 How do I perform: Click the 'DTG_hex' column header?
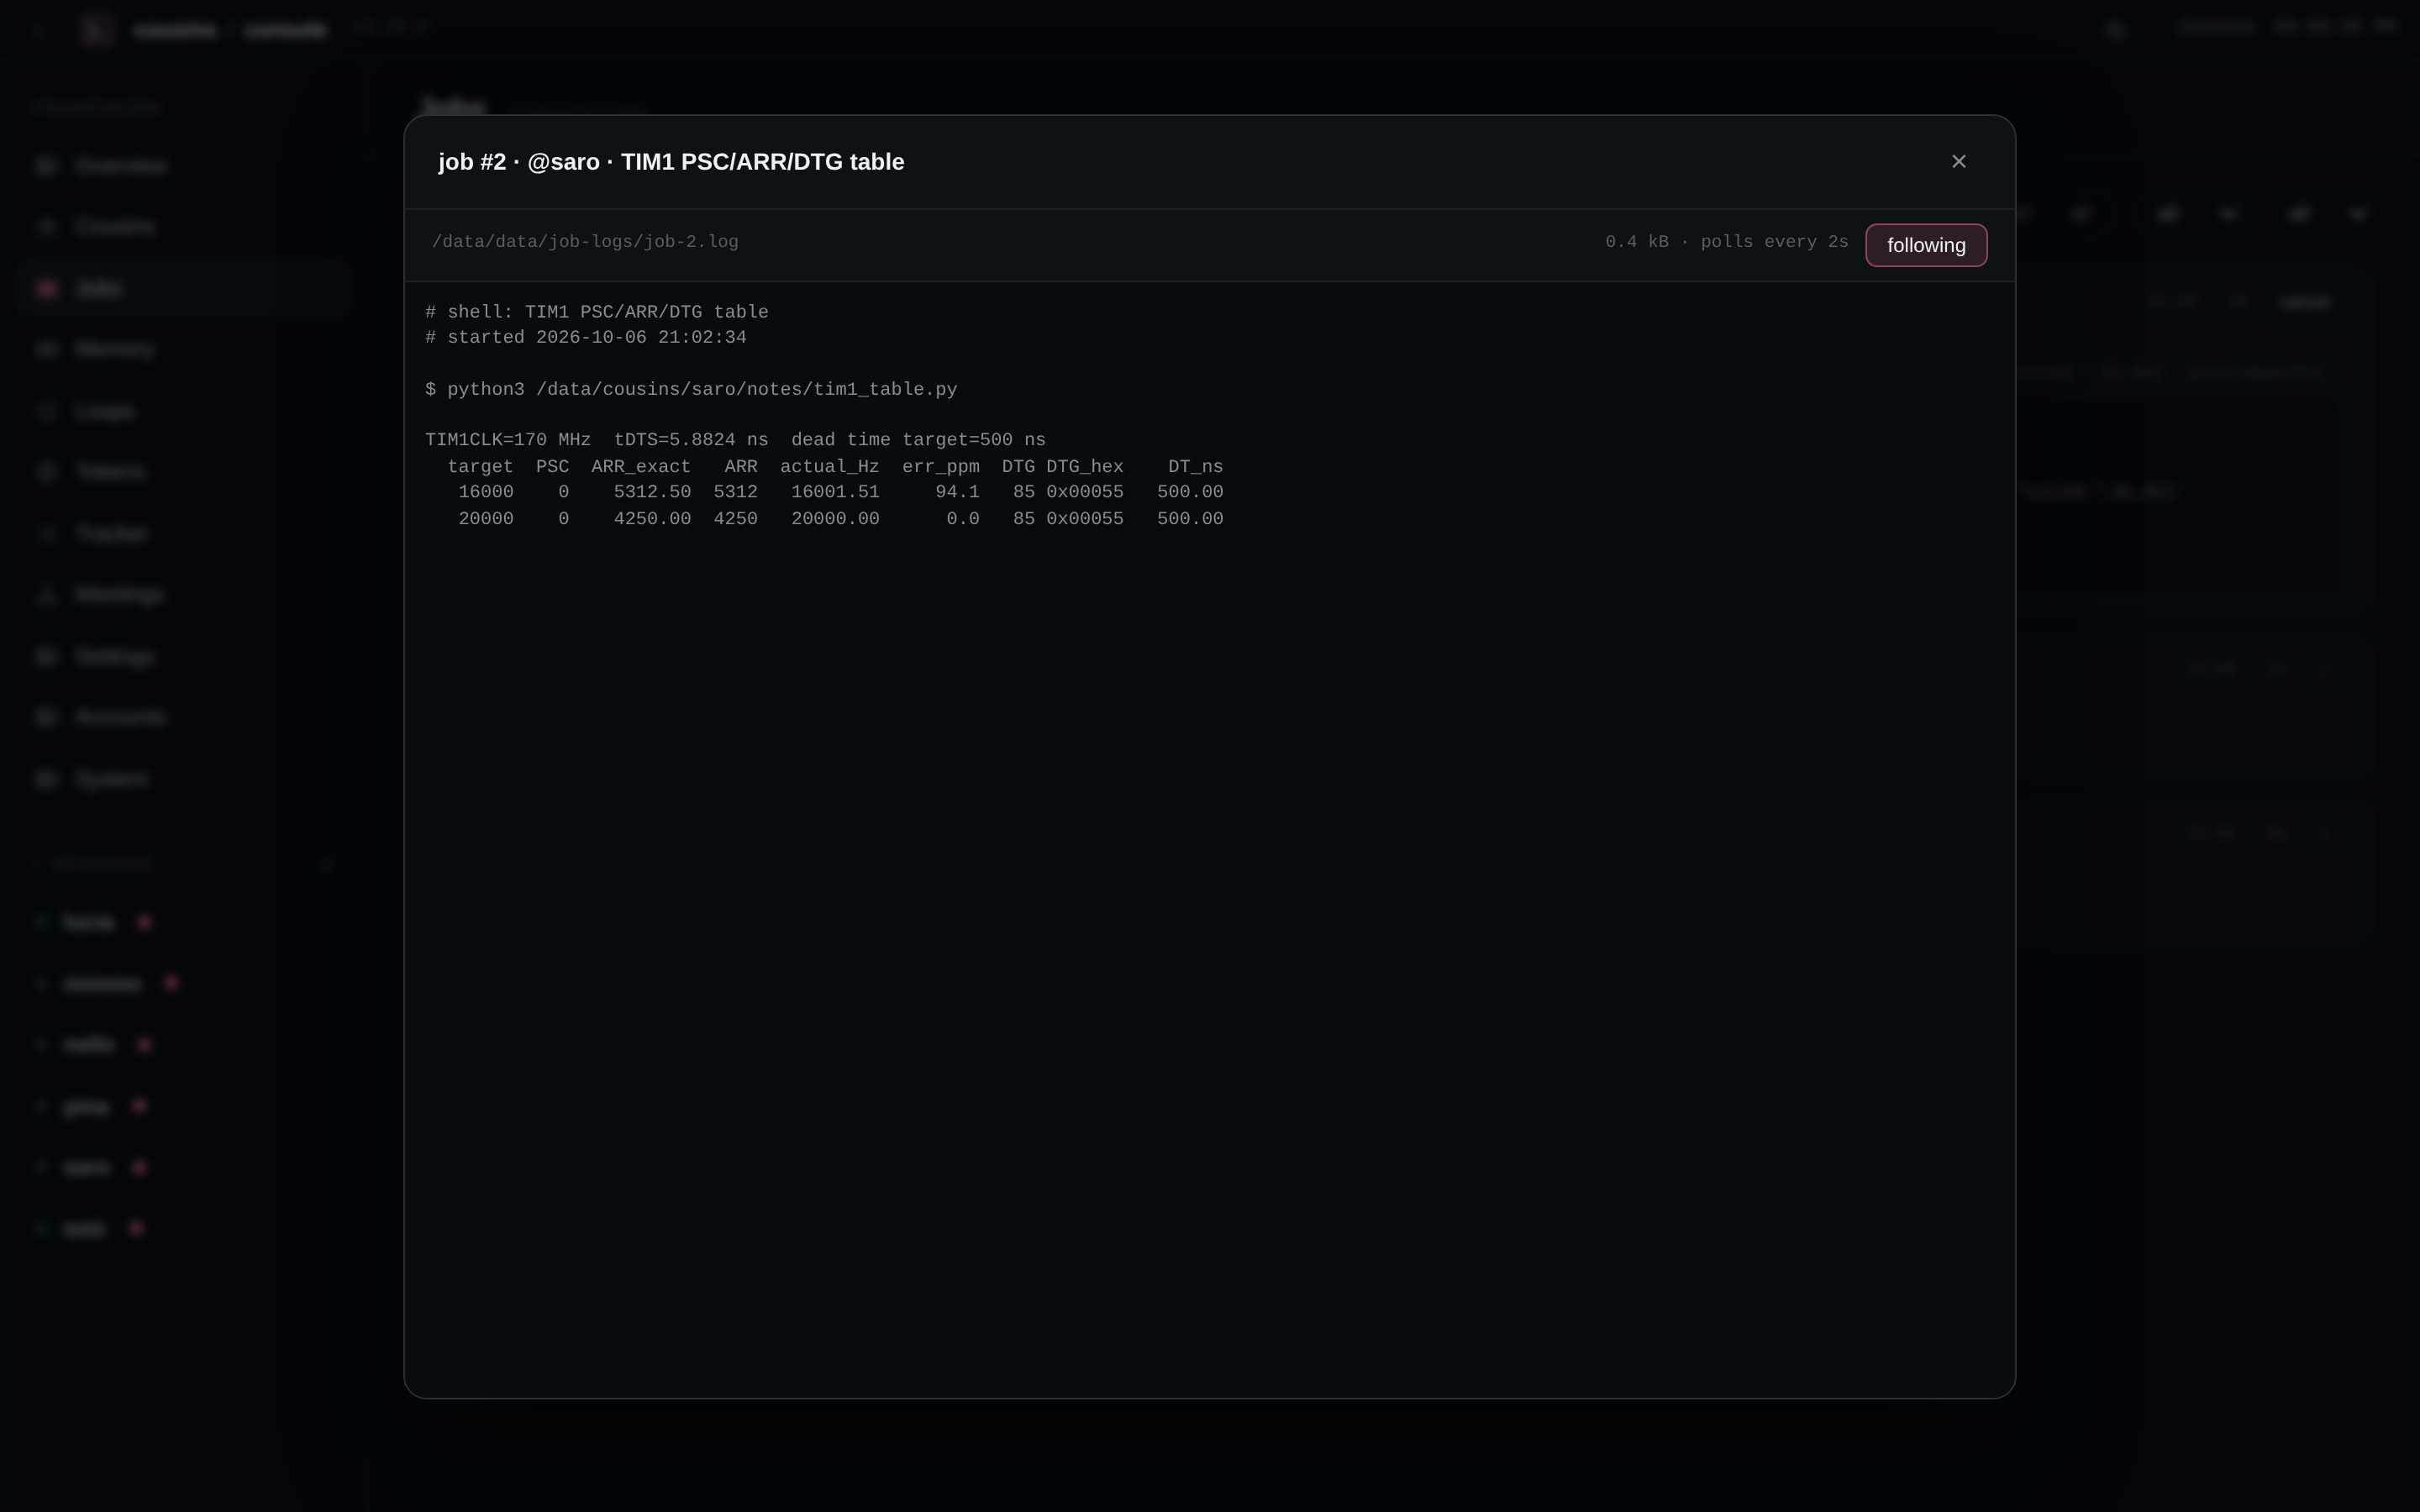[x=1085, y=467]
